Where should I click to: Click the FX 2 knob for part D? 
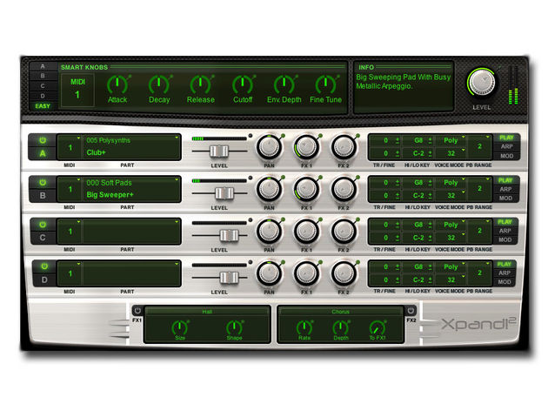[x=344, y=273]
